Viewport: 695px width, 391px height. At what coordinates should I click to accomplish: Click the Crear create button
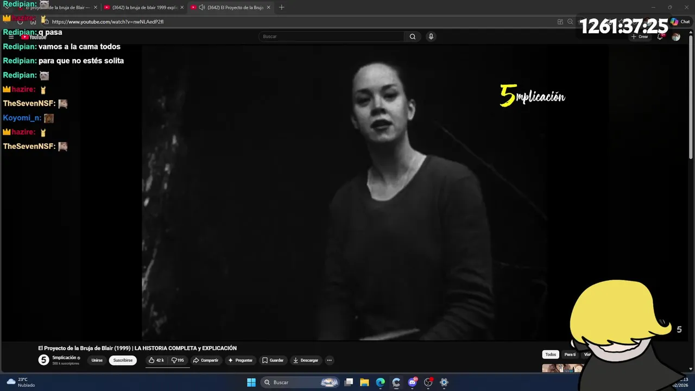640,36
